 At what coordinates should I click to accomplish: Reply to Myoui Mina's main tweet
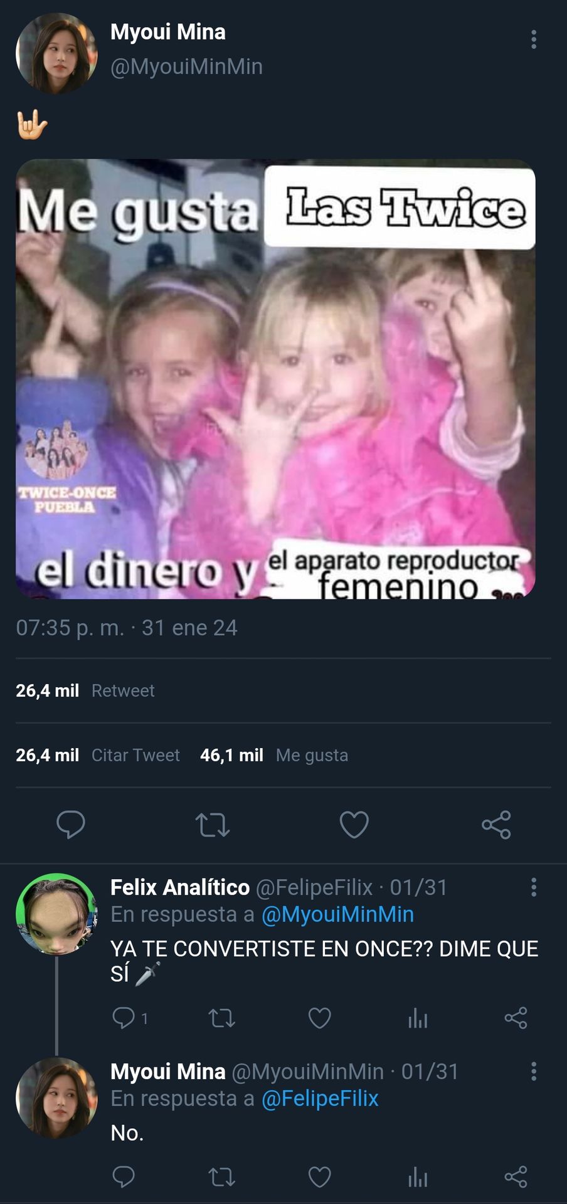point(71,824)
